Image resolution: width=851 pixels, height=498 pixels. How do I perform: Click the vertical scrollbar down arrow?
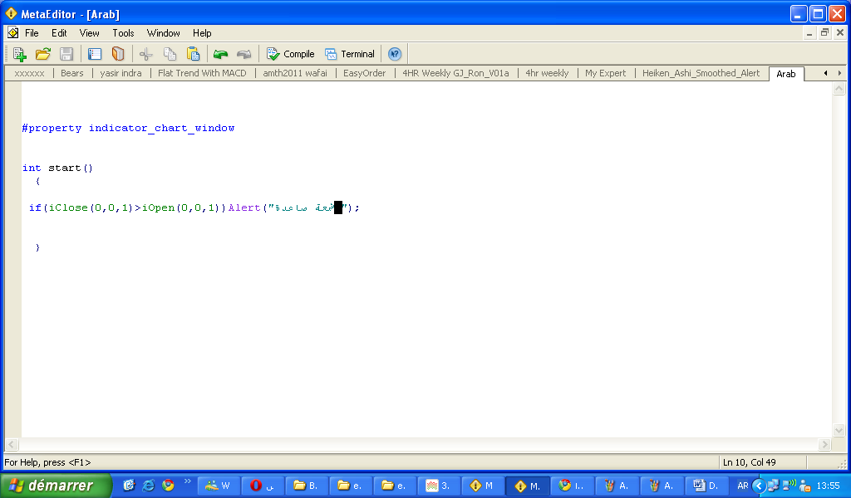839,431
